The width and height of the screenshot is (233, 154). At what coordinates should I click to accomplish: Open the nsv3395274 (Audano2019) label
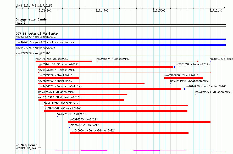(x=213, y=92)
